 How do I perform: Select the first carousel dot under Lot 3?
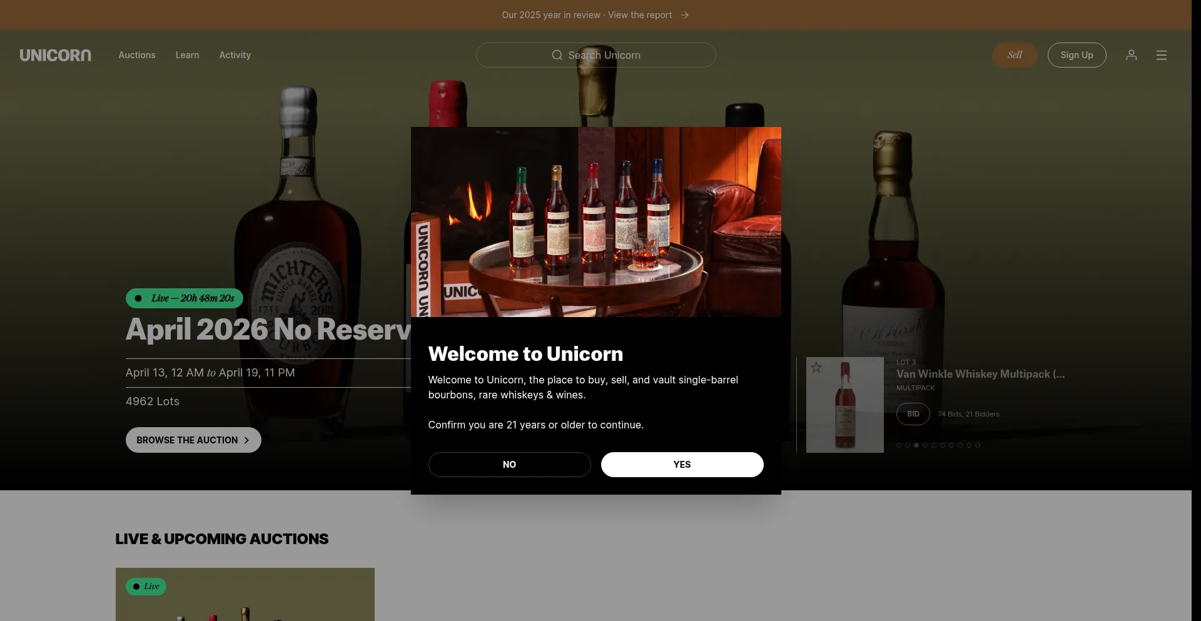pos(899,445)
